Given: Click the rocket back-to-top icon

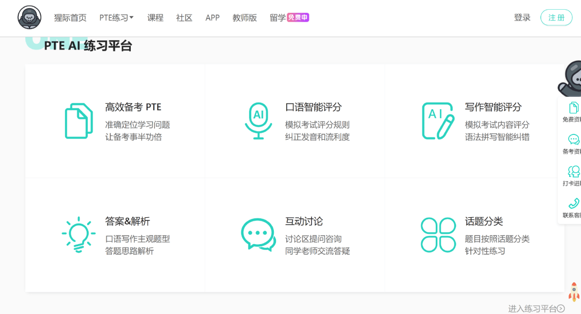Looking at the screenshot, I should coord(574,292).
